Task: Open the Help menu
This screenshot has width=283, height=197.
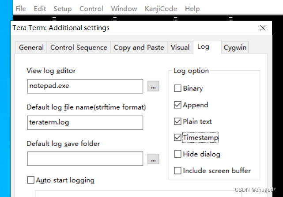Action: 192,8
